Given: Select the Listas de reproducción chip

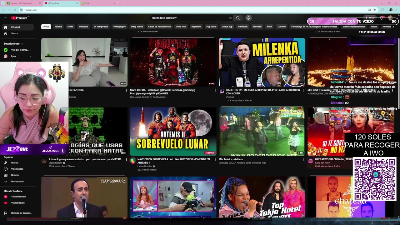Looking at the screenshot, I should 159,27.
